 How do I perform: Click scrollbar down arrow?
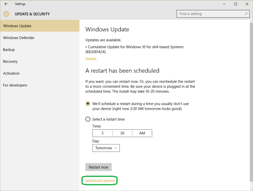(x=252, y=189)
